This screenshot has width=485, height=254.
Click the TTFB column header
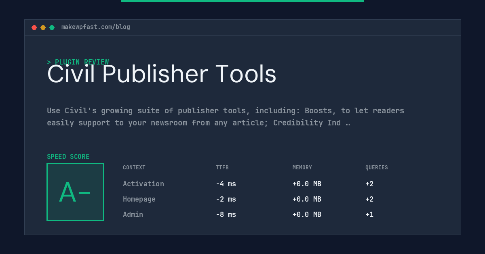[x=222, y=167]
